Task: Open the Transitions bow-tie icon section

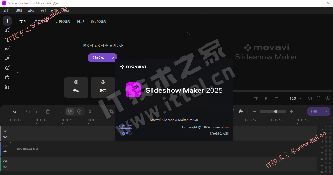Action: pyautogui.click(x=7, y=49)
